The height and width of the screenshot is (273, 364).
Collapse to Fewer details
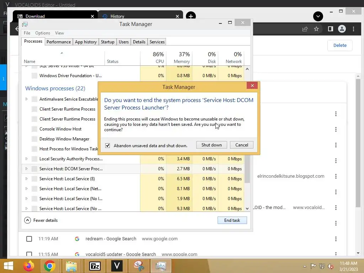click(41, 220)
